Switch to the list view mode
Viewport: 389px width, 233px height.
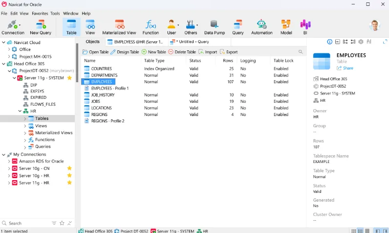point(354,231)
